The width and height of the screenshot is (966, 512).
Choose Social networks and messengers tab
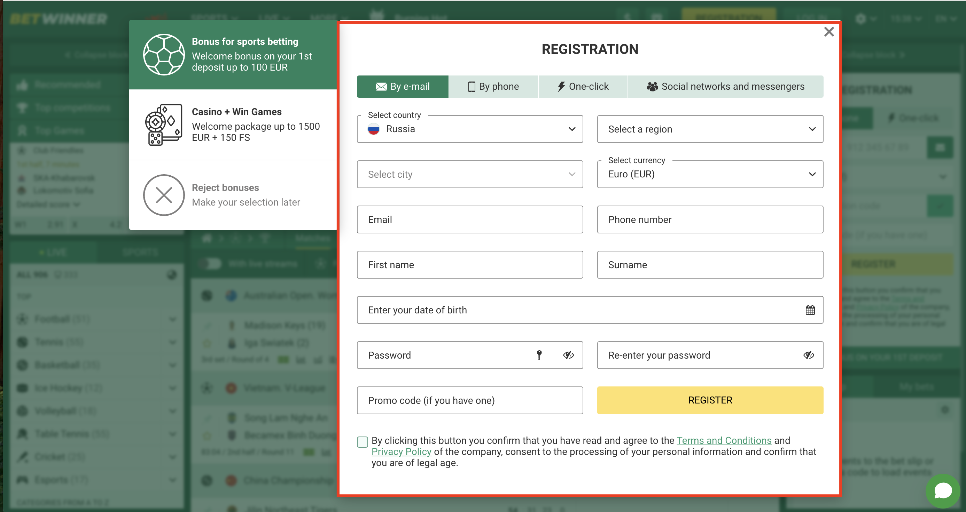[726, 87]
